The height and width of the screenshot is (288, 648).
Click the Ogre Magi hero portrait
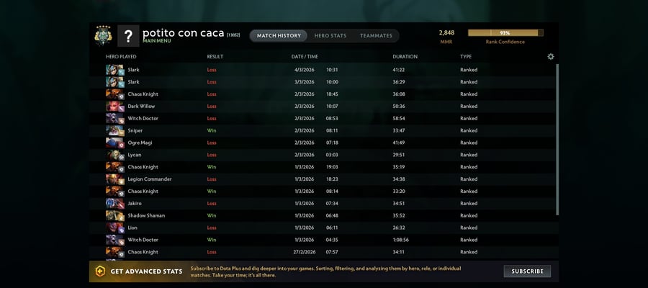click(x=114, y=143)
